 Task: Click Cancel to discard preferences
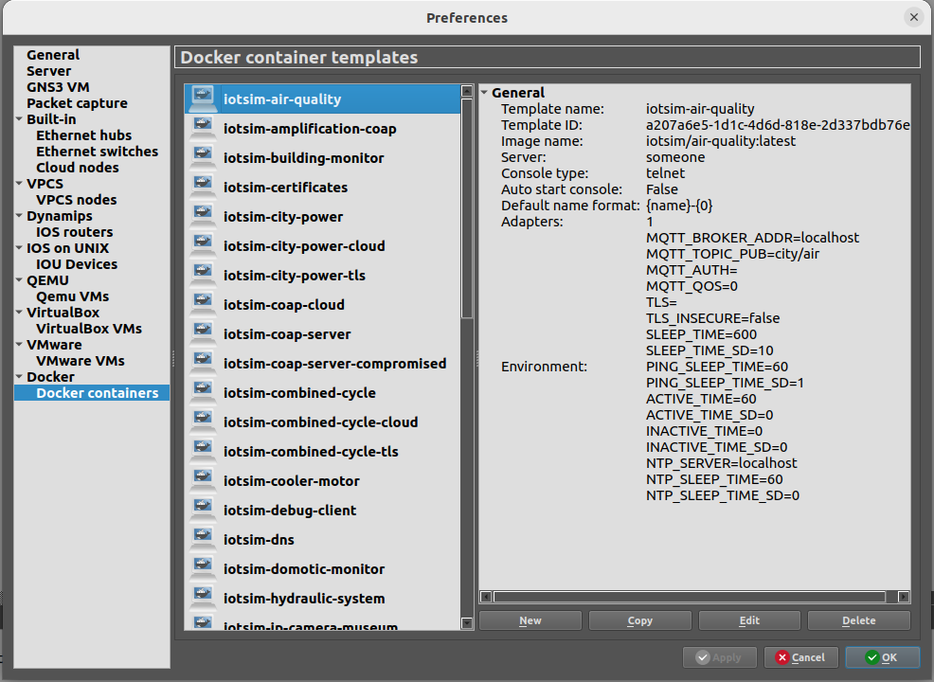801,657
